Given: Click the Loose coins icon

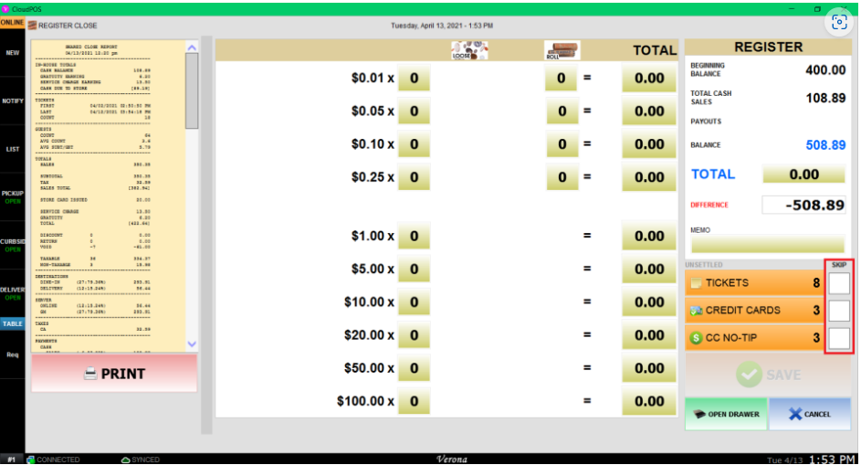Looking at the screenshot, I should (x=469, y=50).
